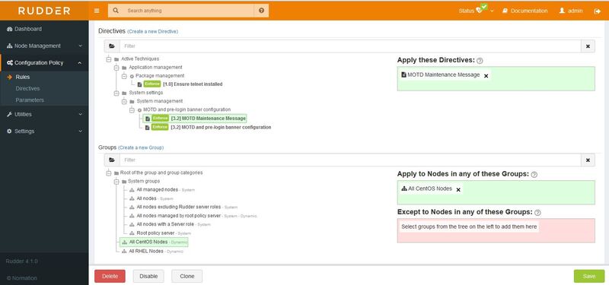Toggle the hamburger sidebar menu icon
This screenshot has width=609, height=285.
click(97, 11)
